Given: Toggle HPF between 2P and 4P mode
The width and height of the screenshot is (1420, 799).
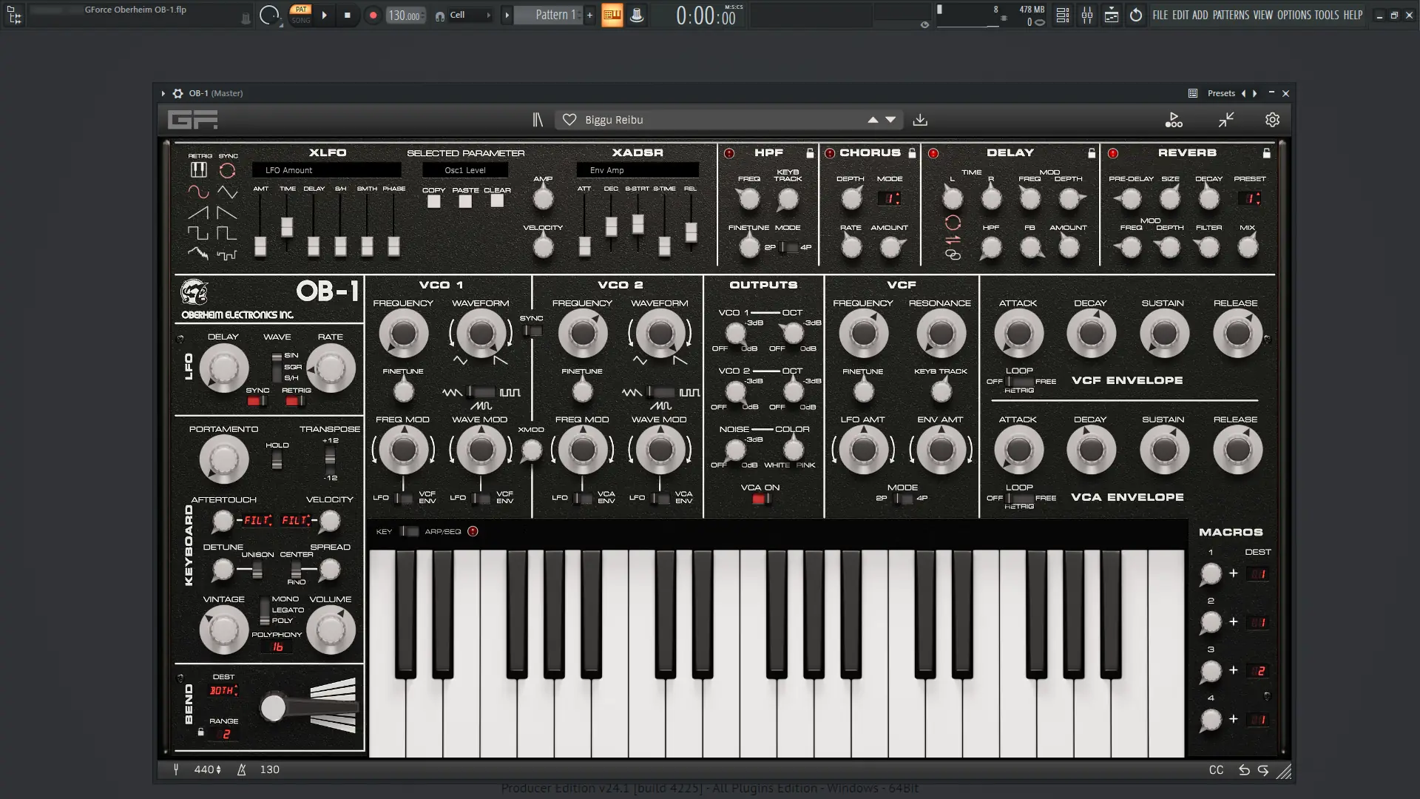Looking at the screenshot, I should (786, 247).
